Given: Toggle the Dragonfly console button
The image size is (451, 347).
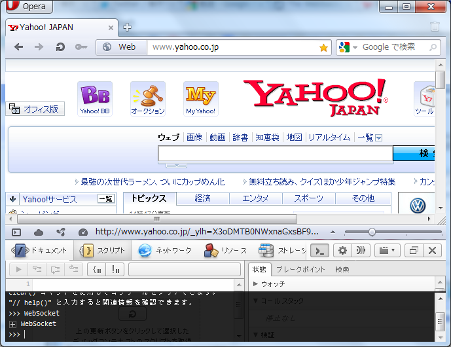Looking at the screenshot, I should [320, 251].
